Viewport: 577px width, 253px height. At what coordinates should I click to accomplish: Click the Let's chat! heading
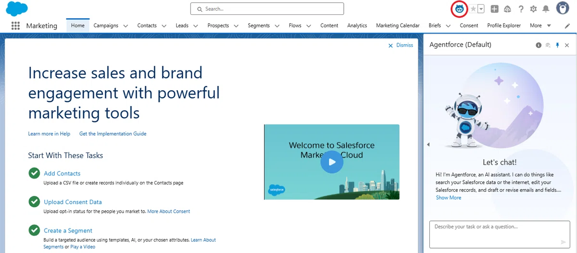[x=500, y=162]
